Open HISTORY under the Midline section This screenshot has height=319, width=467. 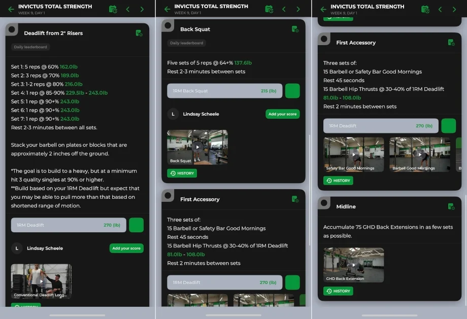click(338, 291)
